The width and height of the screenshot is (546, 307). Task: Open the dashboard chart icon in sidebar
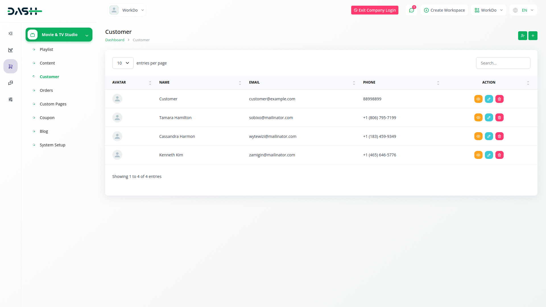[x=11, y=50]
